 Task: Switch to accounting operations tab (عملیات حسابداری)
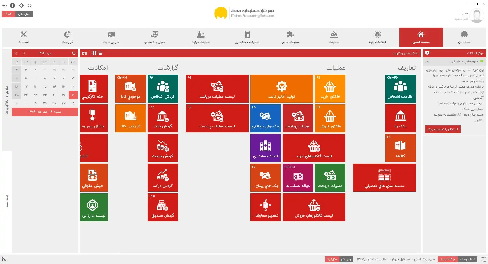(247, 37)
